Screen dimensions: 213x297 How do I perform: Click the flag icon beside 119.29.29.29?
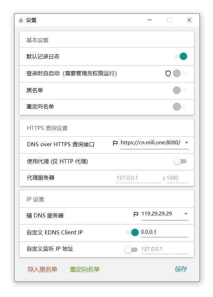click(x=136, y=214)
